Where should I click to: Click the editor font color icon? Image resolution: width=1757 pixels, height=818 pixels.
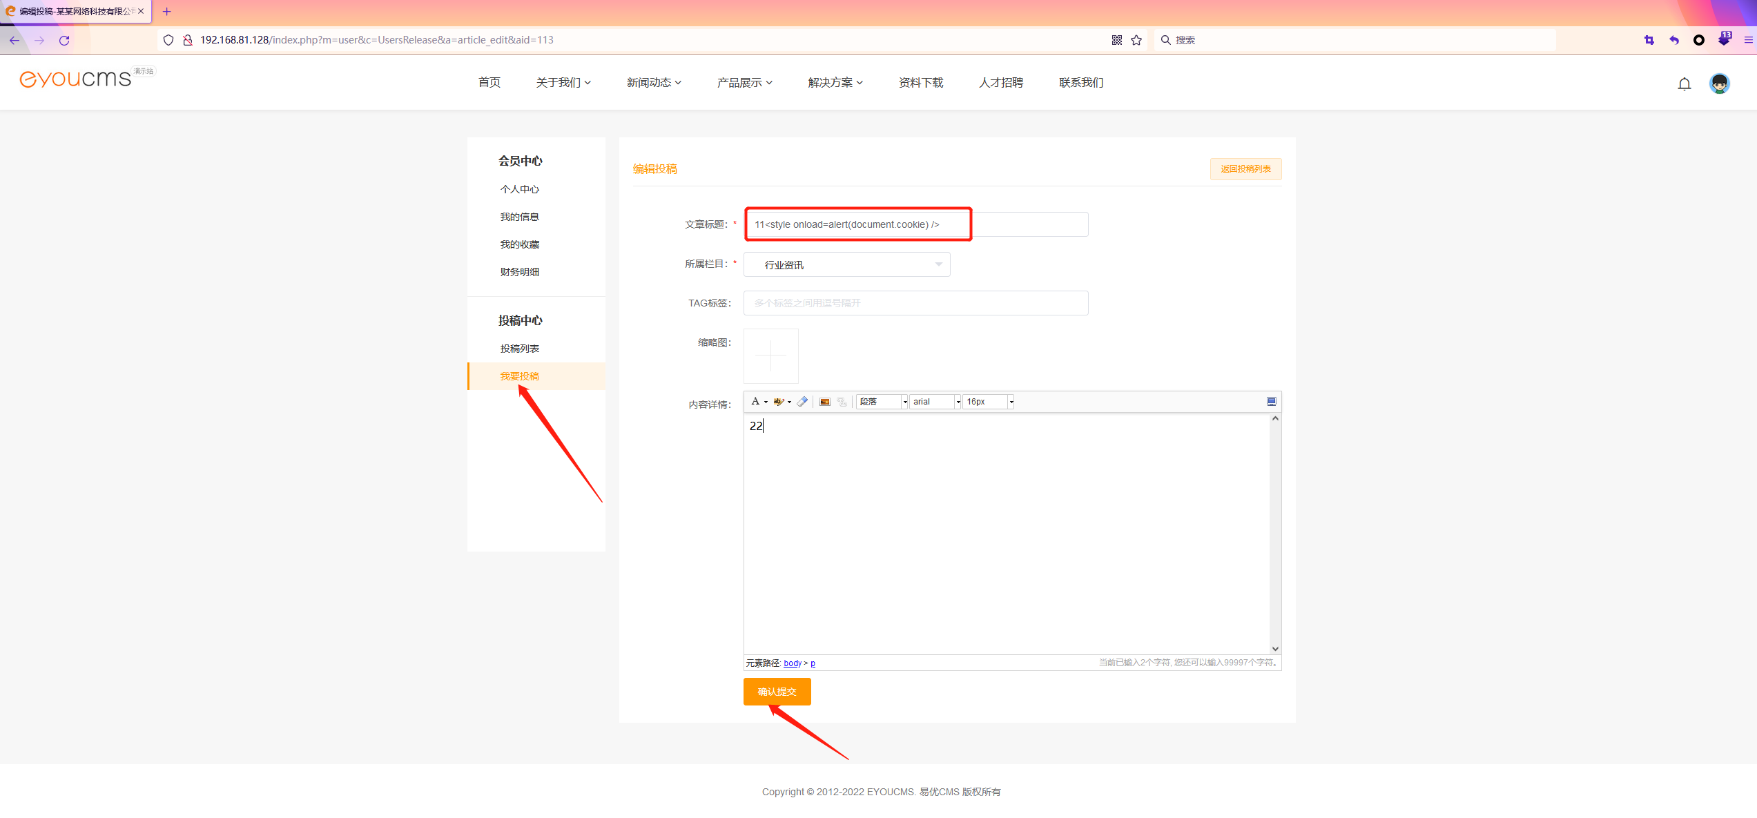click(755, 402)
